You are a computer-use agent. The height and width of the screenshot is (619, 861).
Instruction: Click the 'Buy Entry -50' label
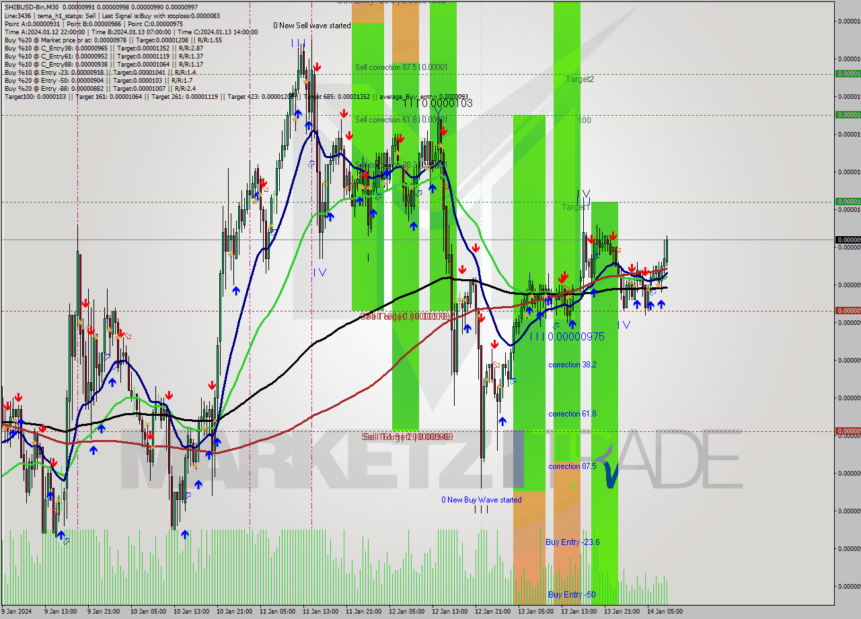click(572, 594)
